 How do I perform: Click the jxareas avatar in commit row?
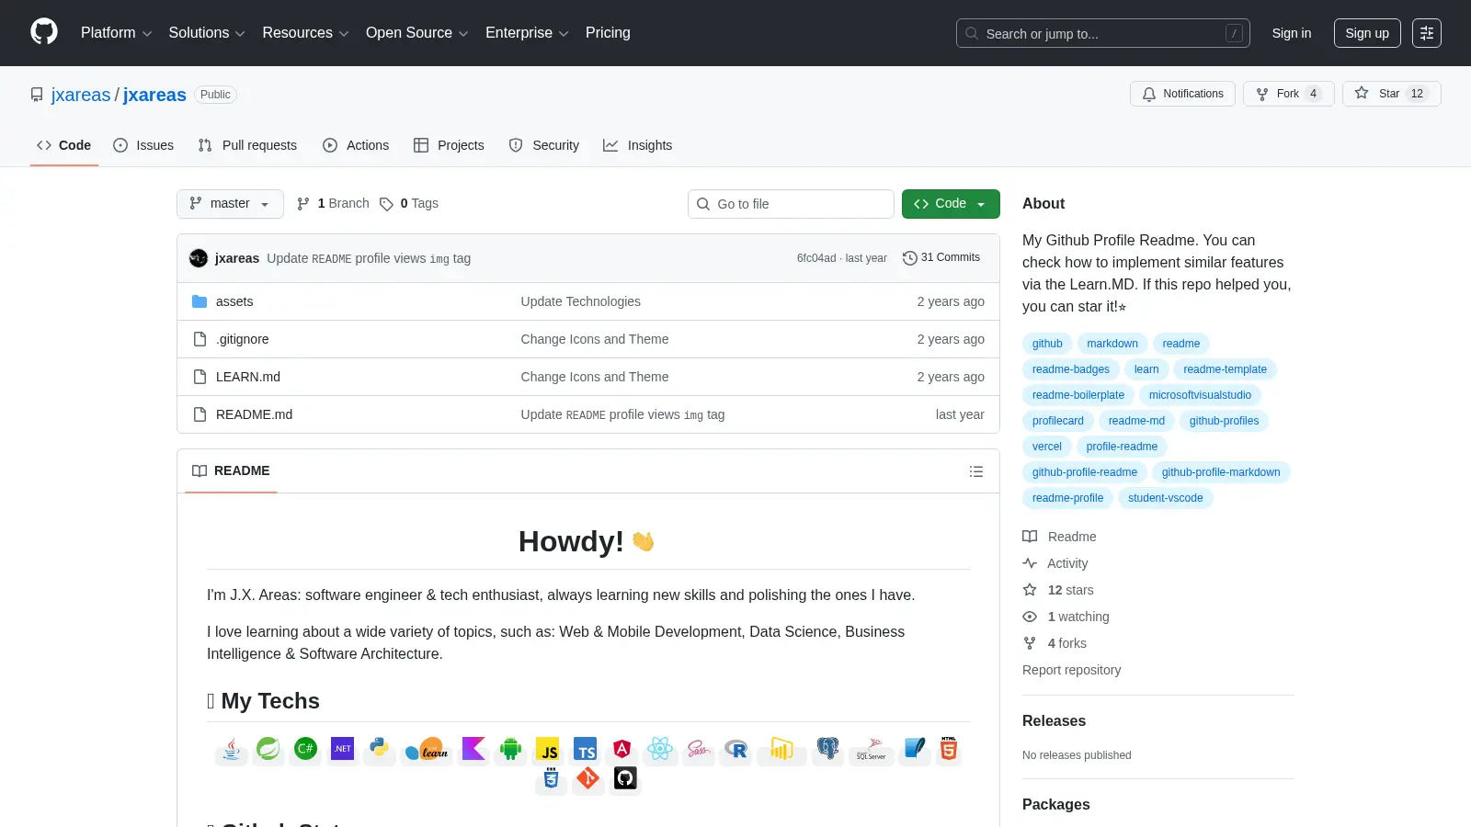point(199,258)
